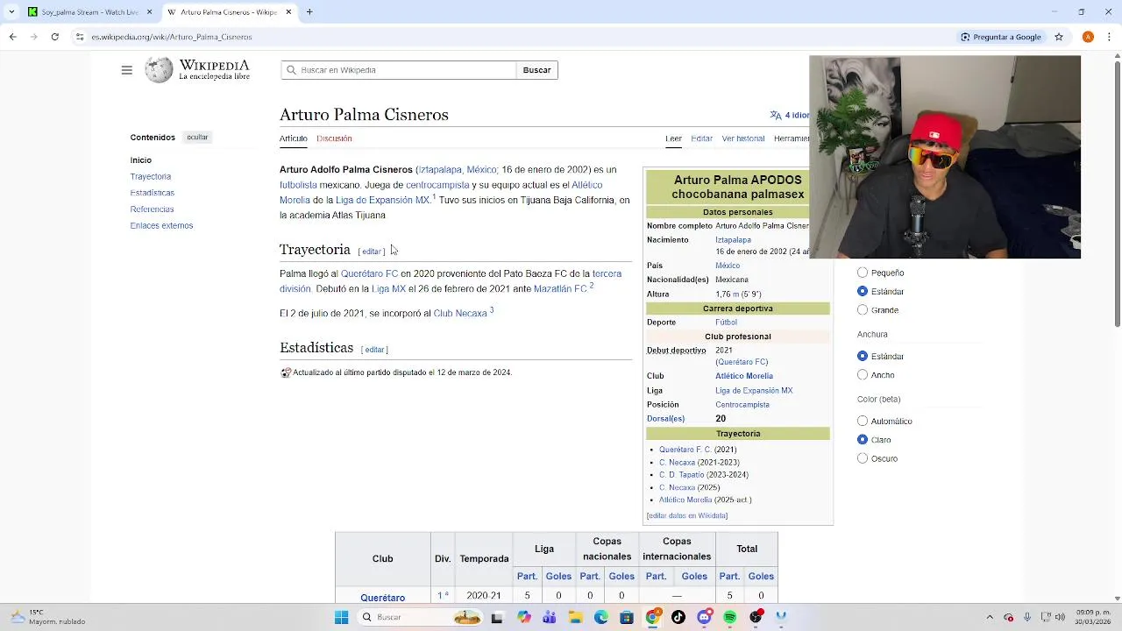Edit the Estadísticas section
This screenshot has height=631, width=1122.
click(x=374, y=350)
